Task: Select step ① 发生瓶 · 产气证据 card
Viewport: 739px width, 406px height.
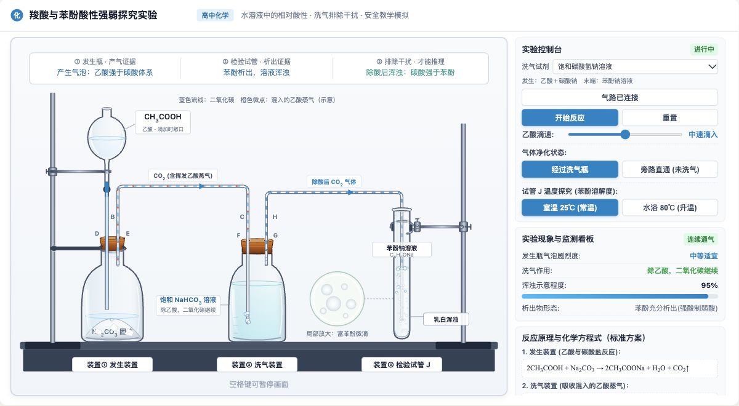Action: 105,67
